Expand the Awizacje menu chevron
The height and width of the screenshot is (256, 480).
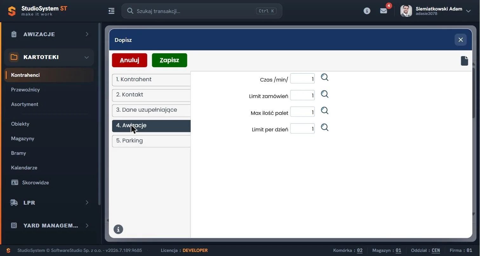(87, 34)
